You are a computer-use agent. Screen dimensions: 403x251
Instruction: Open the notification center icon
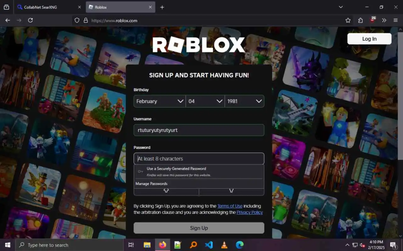(393, 245)
